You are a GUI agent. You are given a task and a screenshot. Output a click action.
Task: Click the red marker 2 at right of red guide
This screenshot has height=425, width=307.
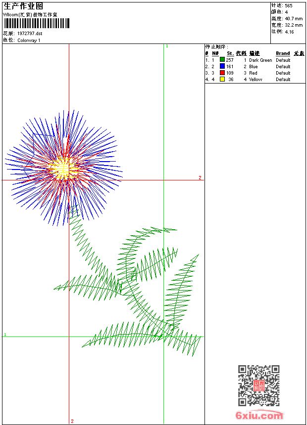[200, 177]
